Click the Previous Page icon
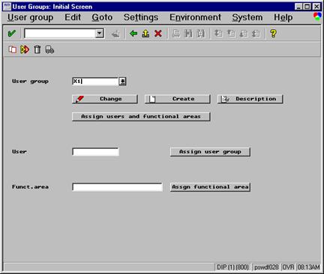This screenshot has width=324, height=274. tap(231, 34)
